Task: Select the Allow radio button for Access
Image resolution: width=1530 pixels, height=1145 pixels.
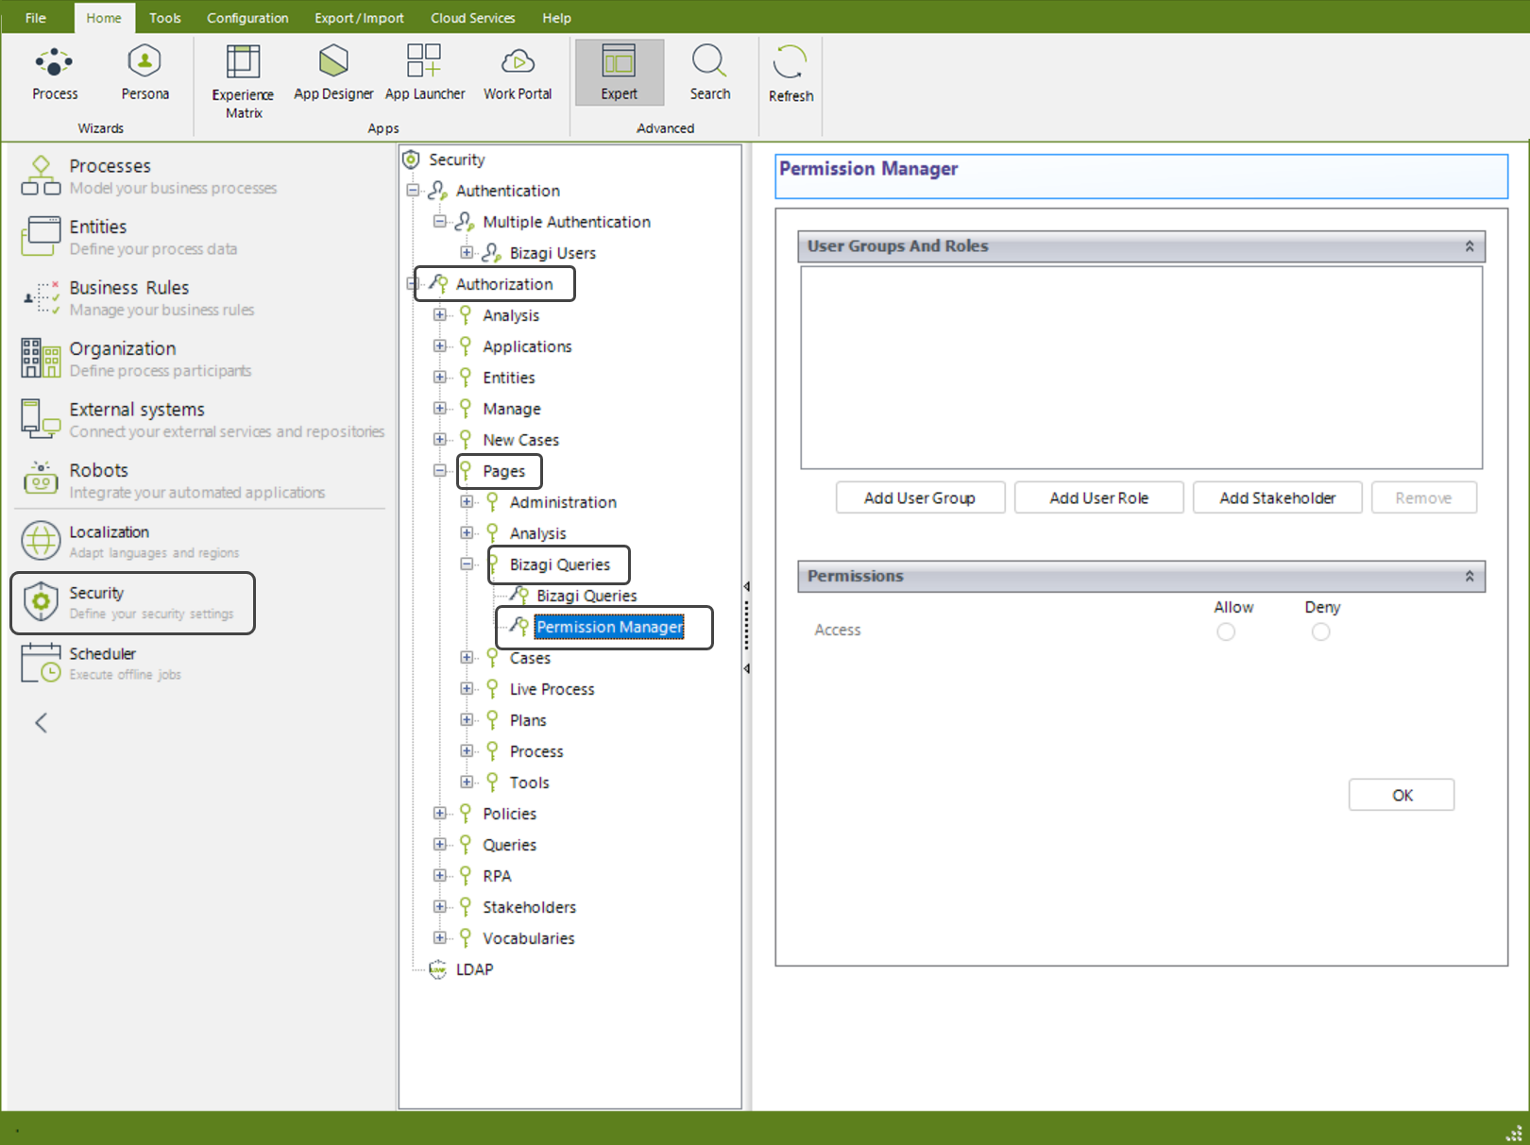Action: pyautogui.click(x=1225, y=631)
